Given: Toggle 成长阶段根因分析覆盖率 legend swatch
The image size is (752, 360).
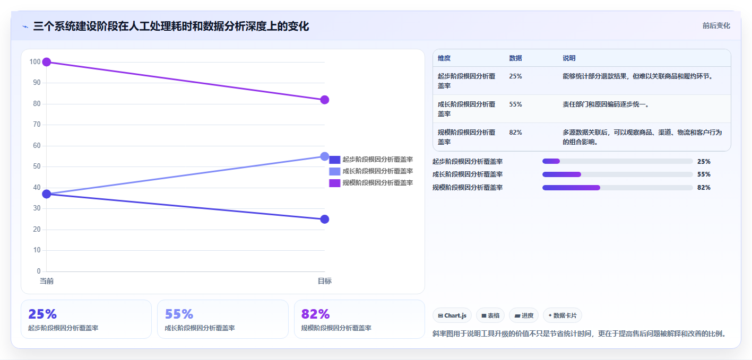Looking at the screenshot, I should pos(334,171).
